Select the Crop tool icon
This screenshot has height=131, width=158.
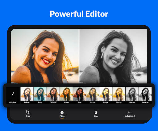pyautogui.click(x=28, y=112)
